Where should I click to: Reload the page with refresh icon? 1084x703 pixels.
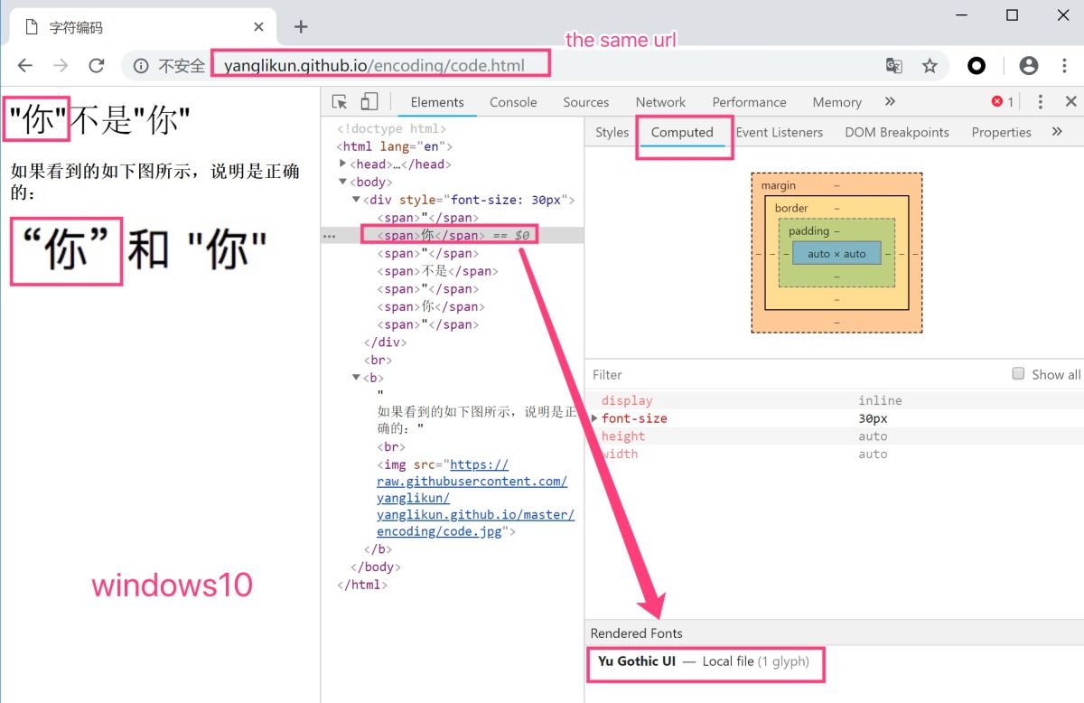(97, 66)
